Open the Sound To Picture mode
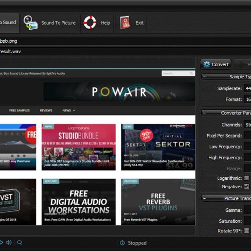Viewport: 251px width, 251px height. pos(50,23)
